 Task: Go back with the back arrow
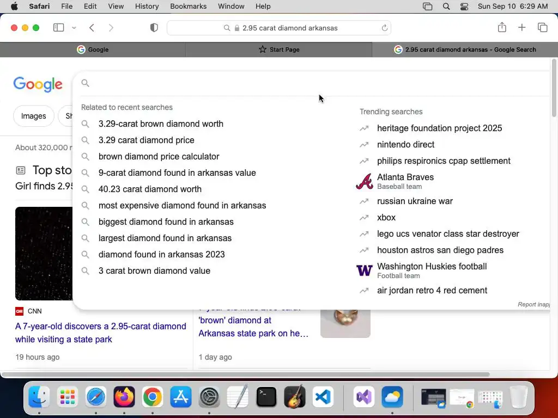click(x=92, y=28)
